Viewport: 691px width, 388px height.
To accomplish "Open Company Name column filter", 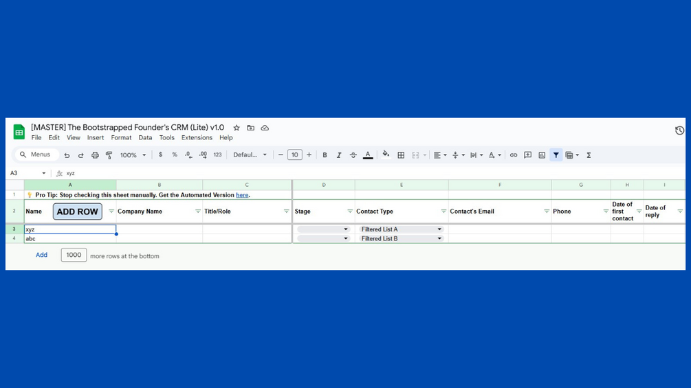I will pos(197,212).
